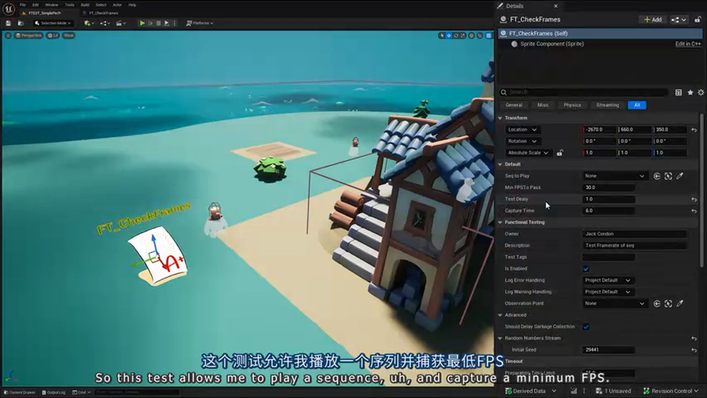
Task: Collapse the Functional Testing section
Action: click(x=500, y=222)
